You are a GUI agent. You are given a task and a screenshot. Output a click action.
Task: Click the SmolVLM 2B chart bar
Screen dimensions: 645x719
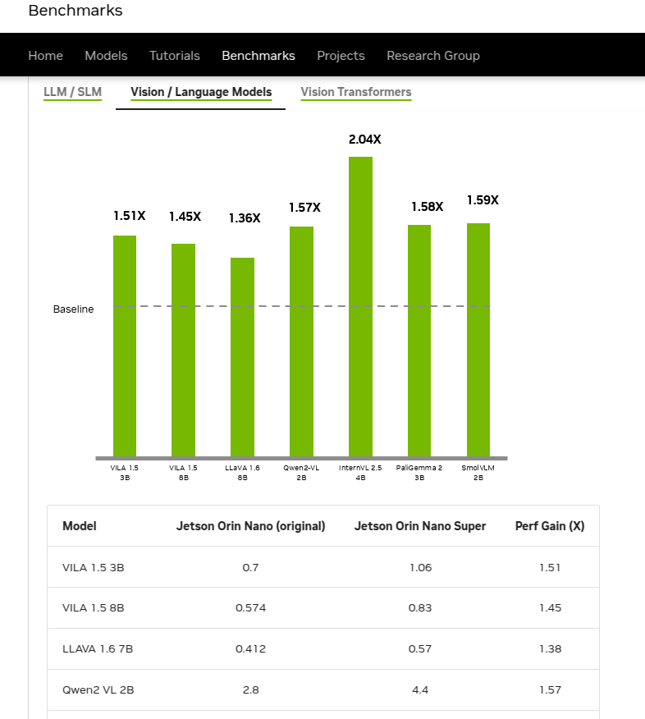click(x=478, y=340)
